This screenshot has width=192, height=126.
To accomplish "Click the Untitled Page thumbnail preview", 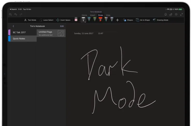I will [61, 33].
